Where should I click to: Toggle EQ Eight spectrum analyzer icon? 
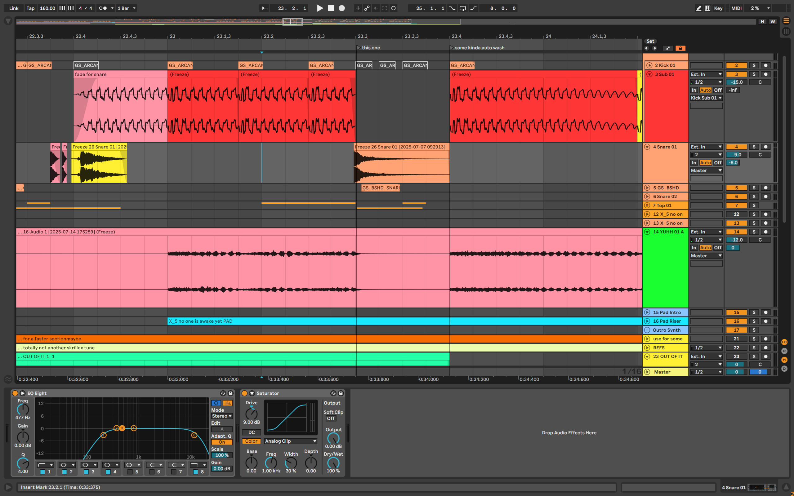pyautogui.click(x=227, y=403)
